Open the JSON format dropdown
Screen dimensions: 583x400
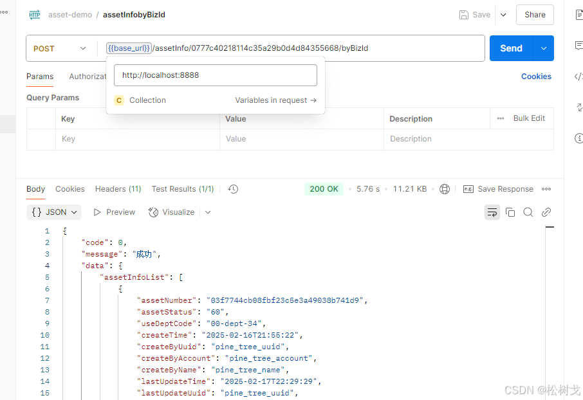[x=54, y=212]
